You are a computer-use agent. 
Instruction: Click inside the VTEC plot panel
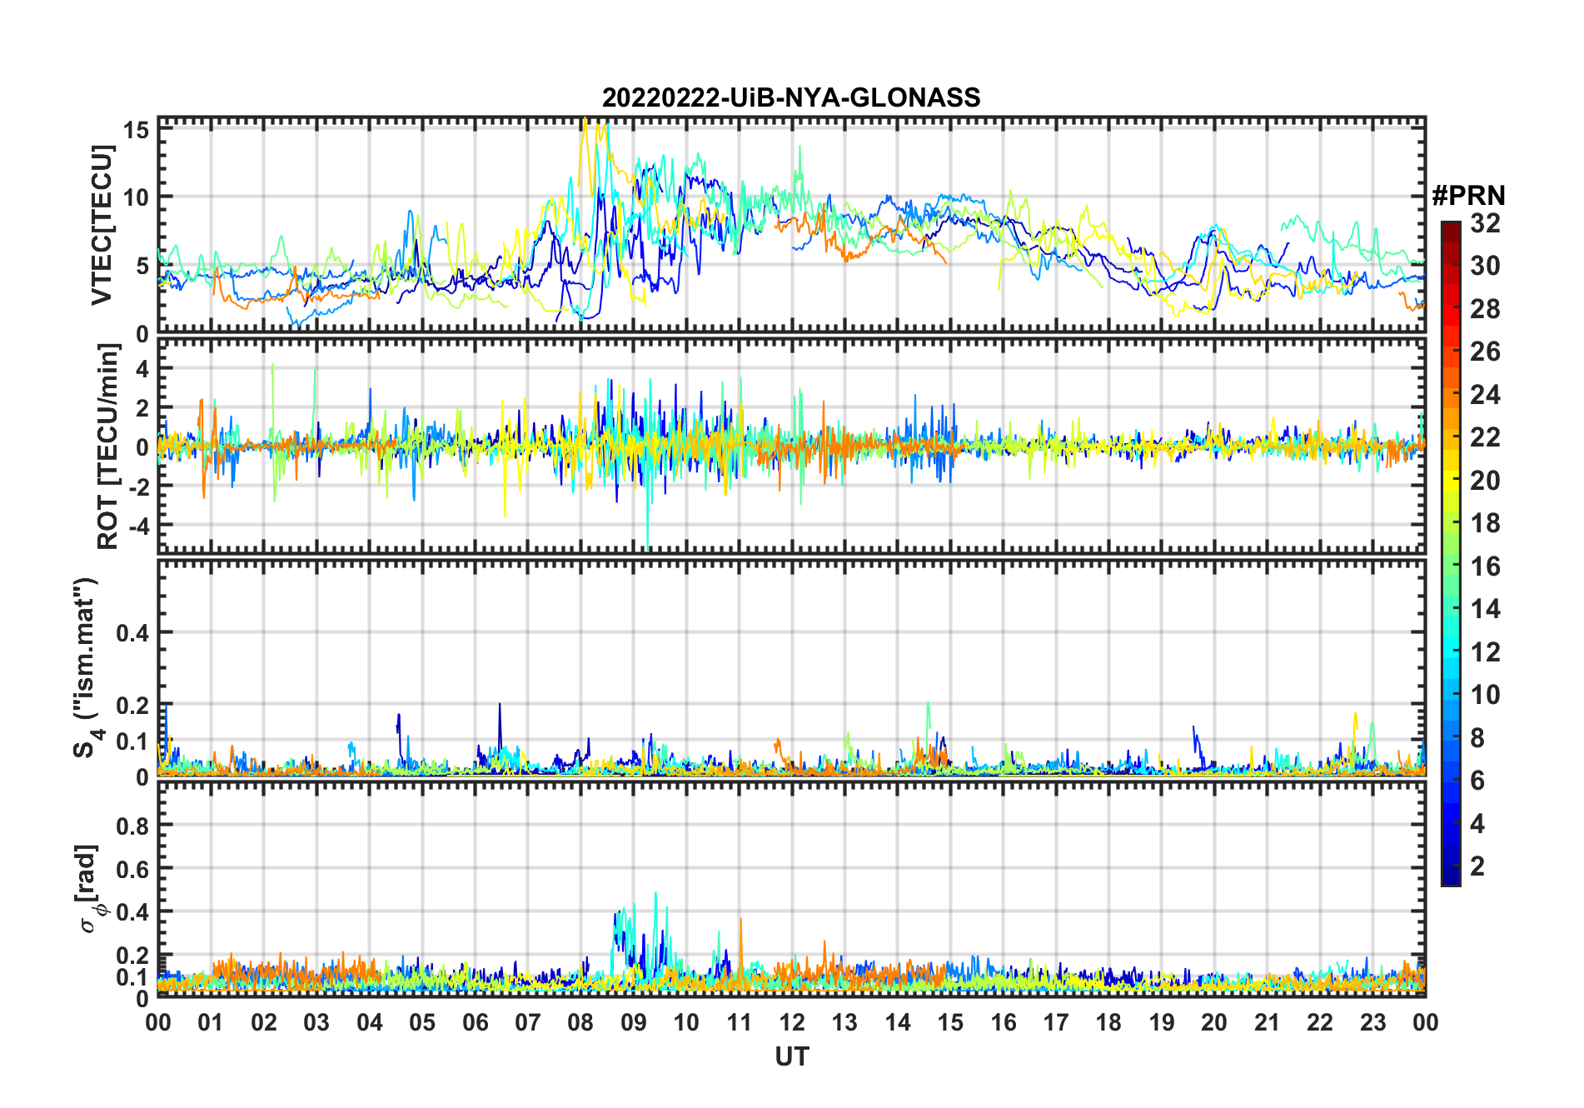(x=792, y=225)
